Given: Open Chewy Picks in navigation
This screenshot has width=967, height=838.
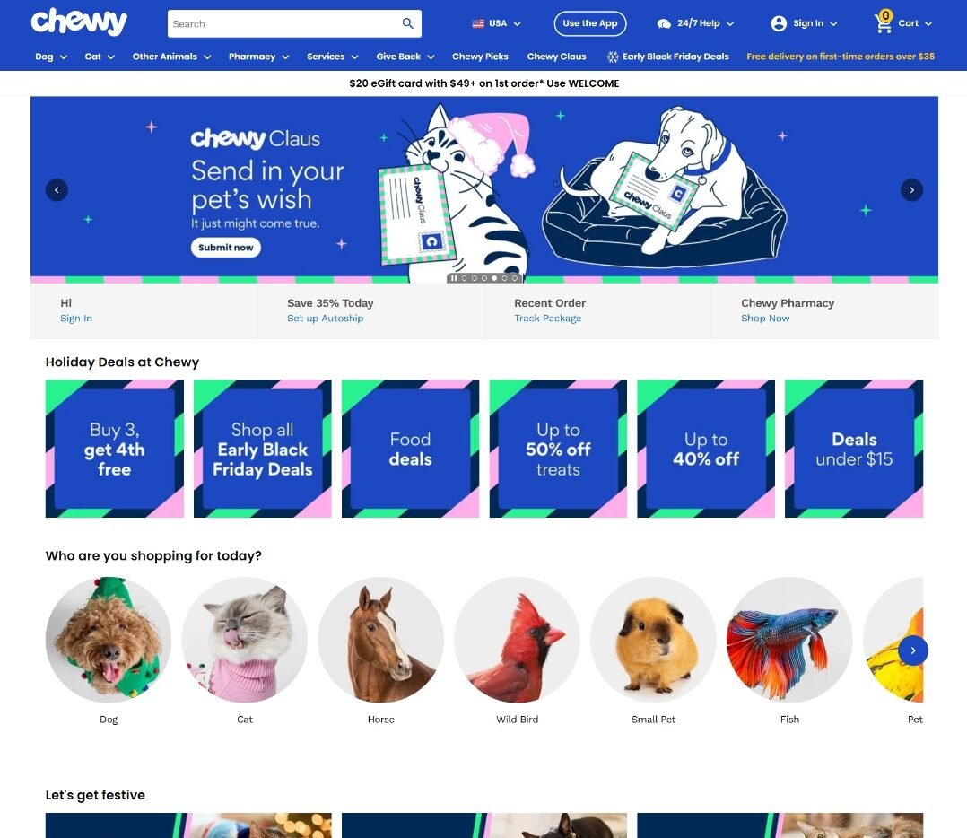Looking at the screenshot, I should (x=480, y=57).
